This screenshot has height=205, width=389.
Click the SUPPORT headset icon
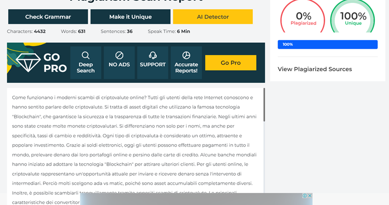coord(152,55)
